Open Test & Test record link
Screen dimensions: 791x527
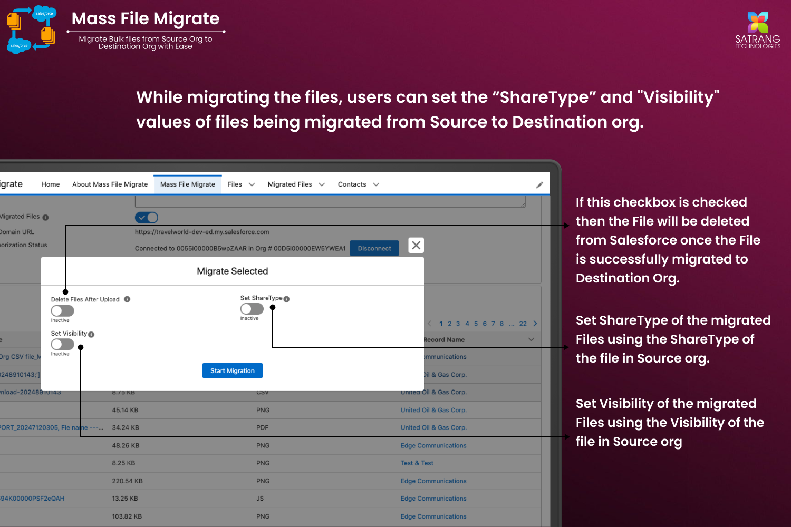click(417, 463)
